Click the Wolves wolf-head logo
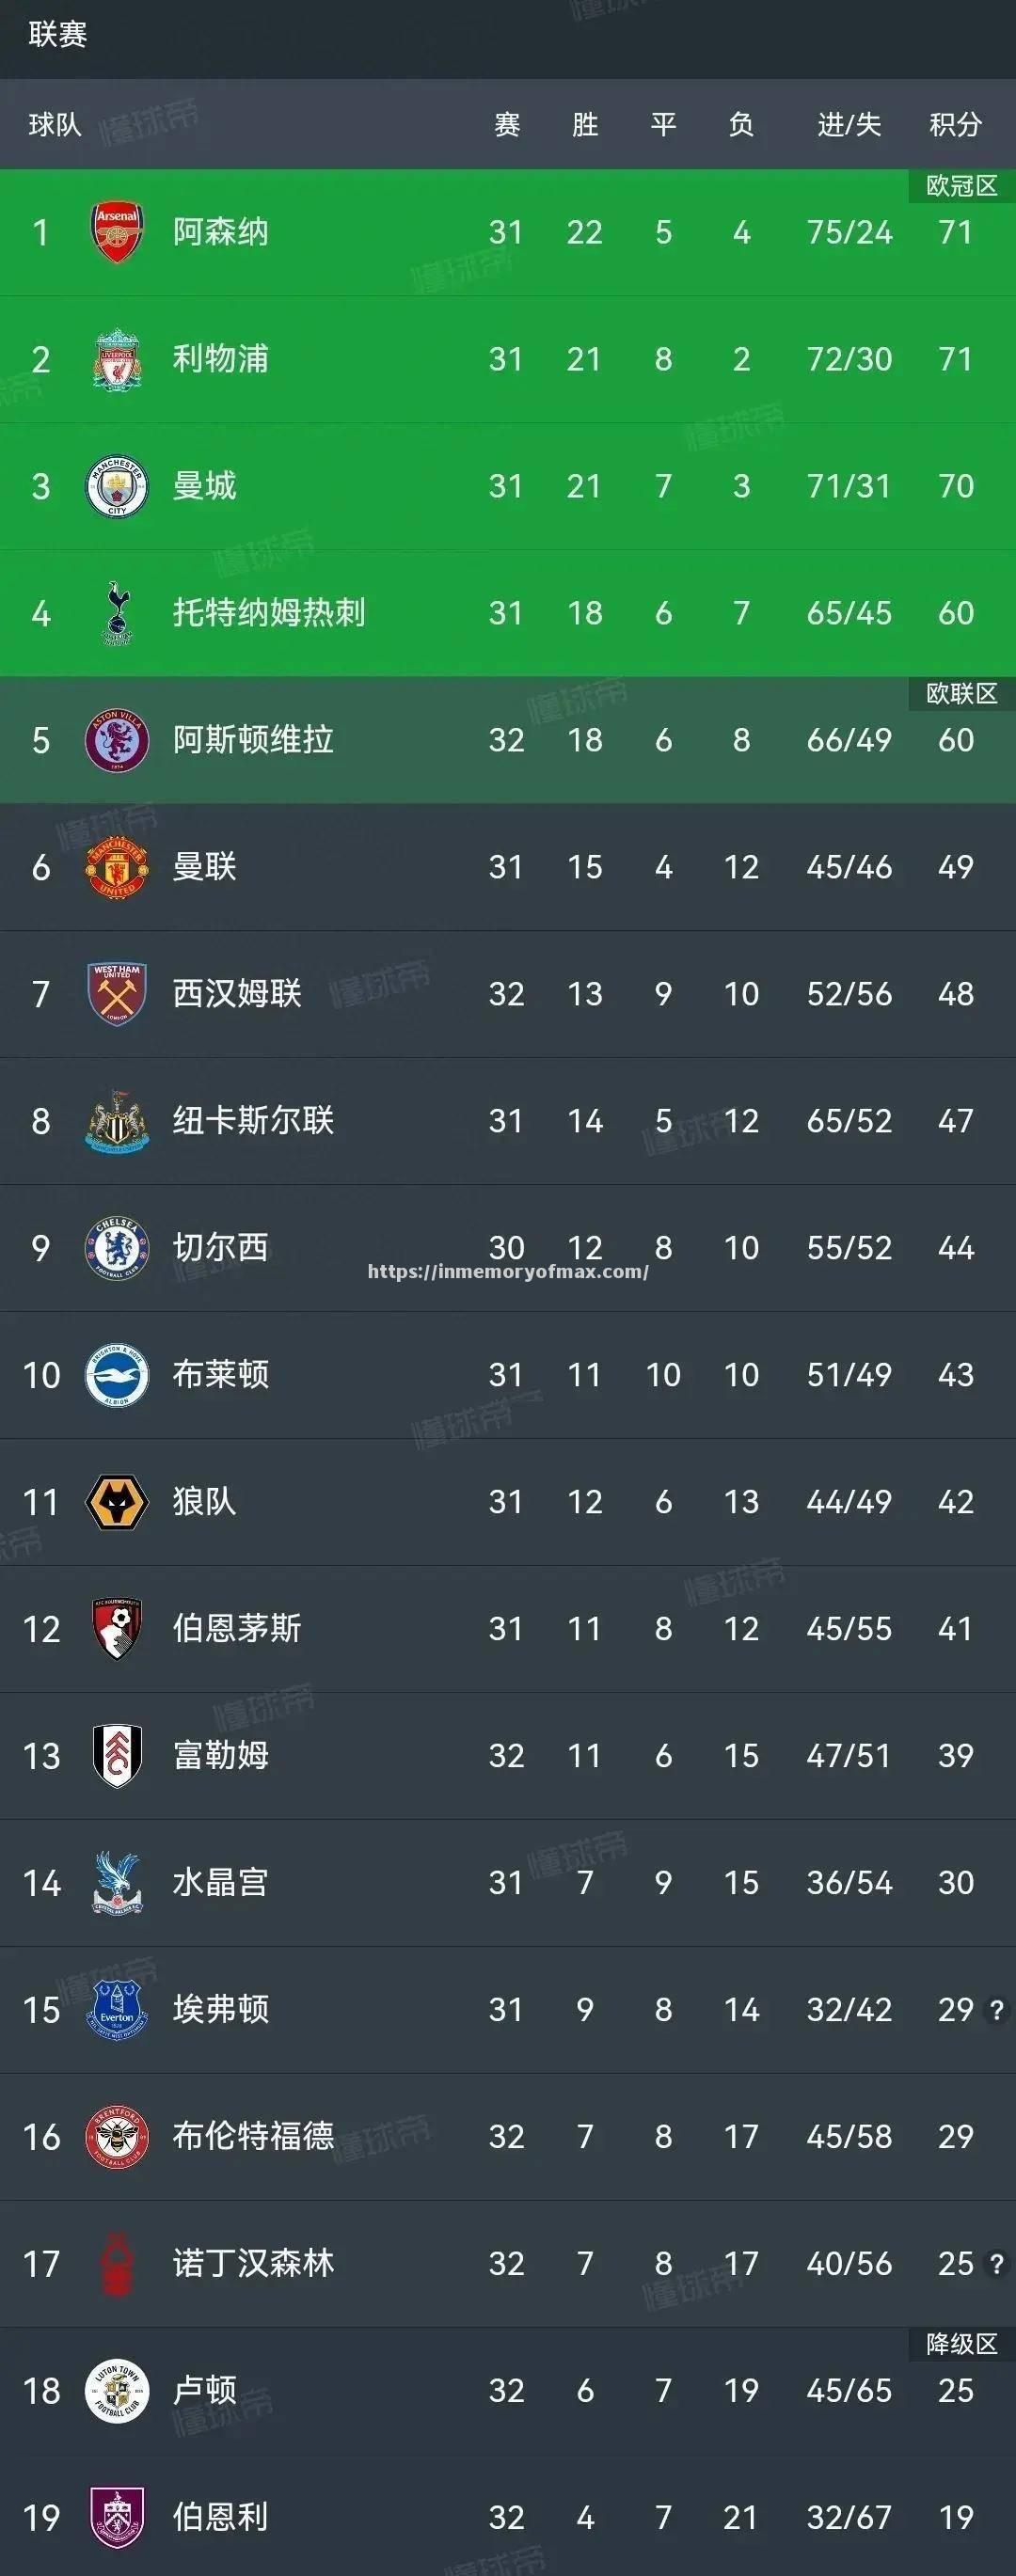Viewport: 1016px width, 2576px height. tap(117, 1501)
